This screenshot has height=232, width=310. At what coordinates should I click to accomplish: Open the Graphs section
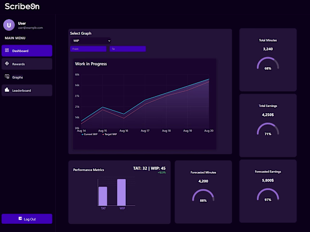pos(27,77)
